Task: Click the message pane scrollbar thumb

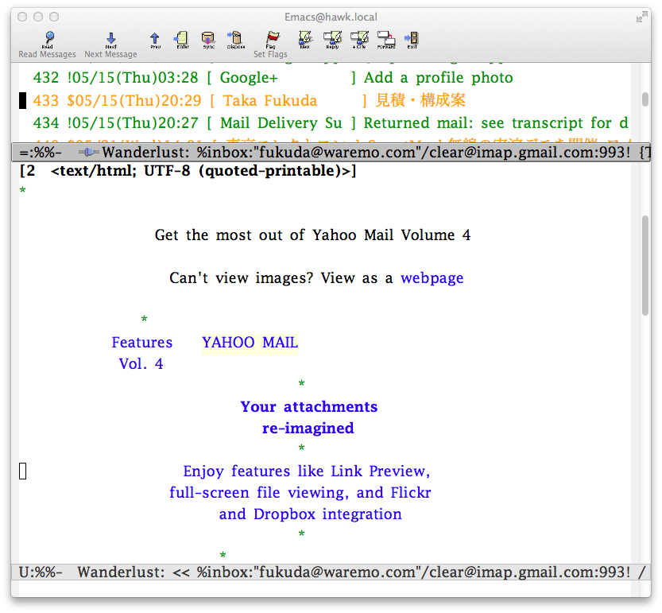Action: [x=645, y=266]
